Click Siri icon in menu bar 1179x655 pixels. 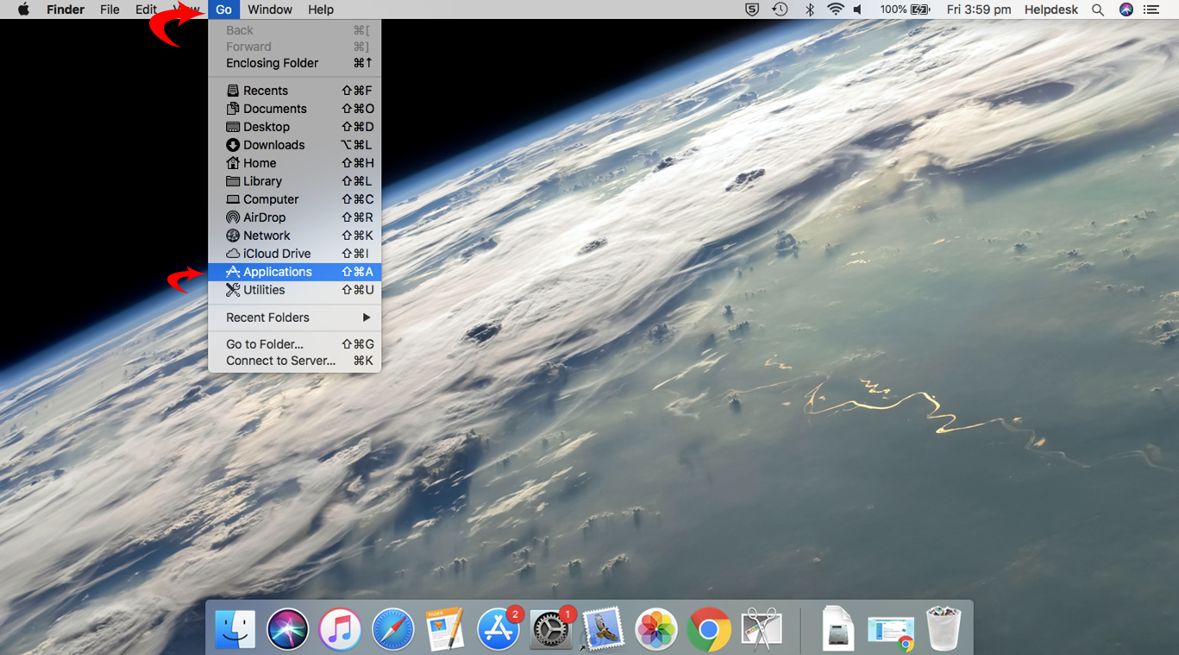pyautogui.click(x=1126, y=9)
